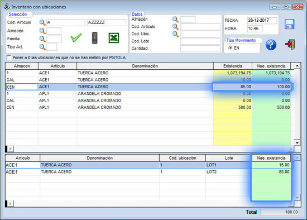Screen dimensions: 307x220
Task: Click upper grid vertical scrollbar down arrow
Action: (x=297, y=142)
